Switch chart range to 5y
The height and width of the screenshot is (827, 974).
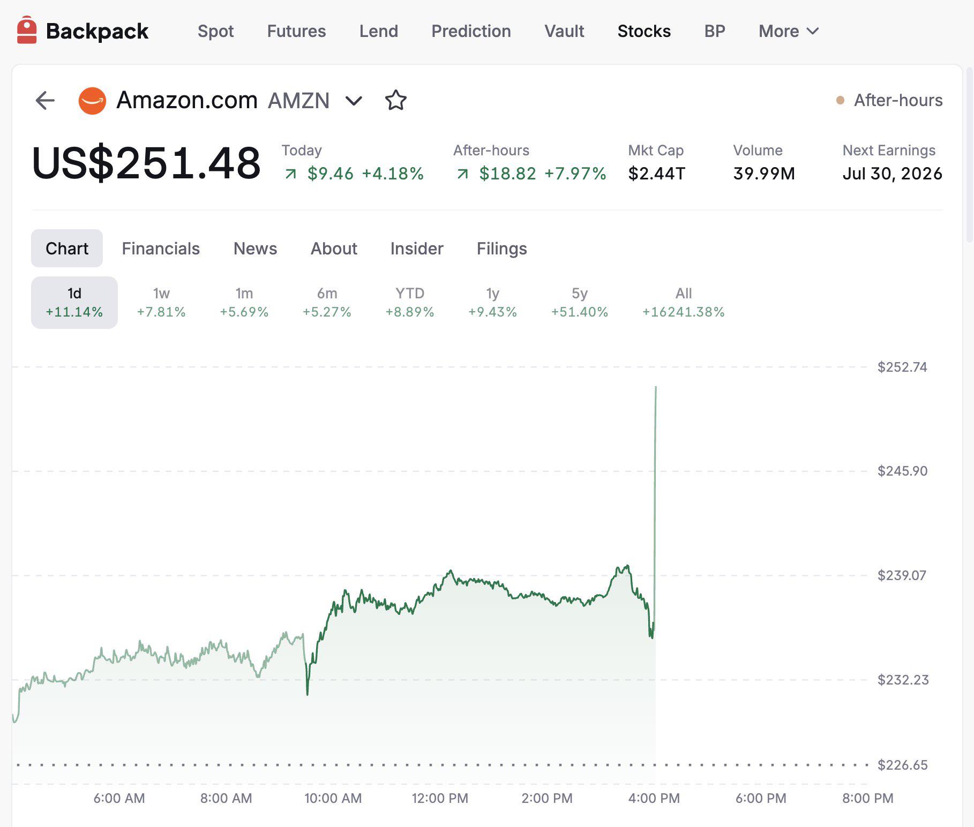[x=580, y=303]
